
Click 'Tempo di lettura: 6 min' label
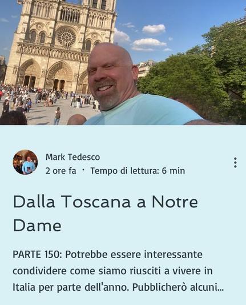click(x=138, y=171)
